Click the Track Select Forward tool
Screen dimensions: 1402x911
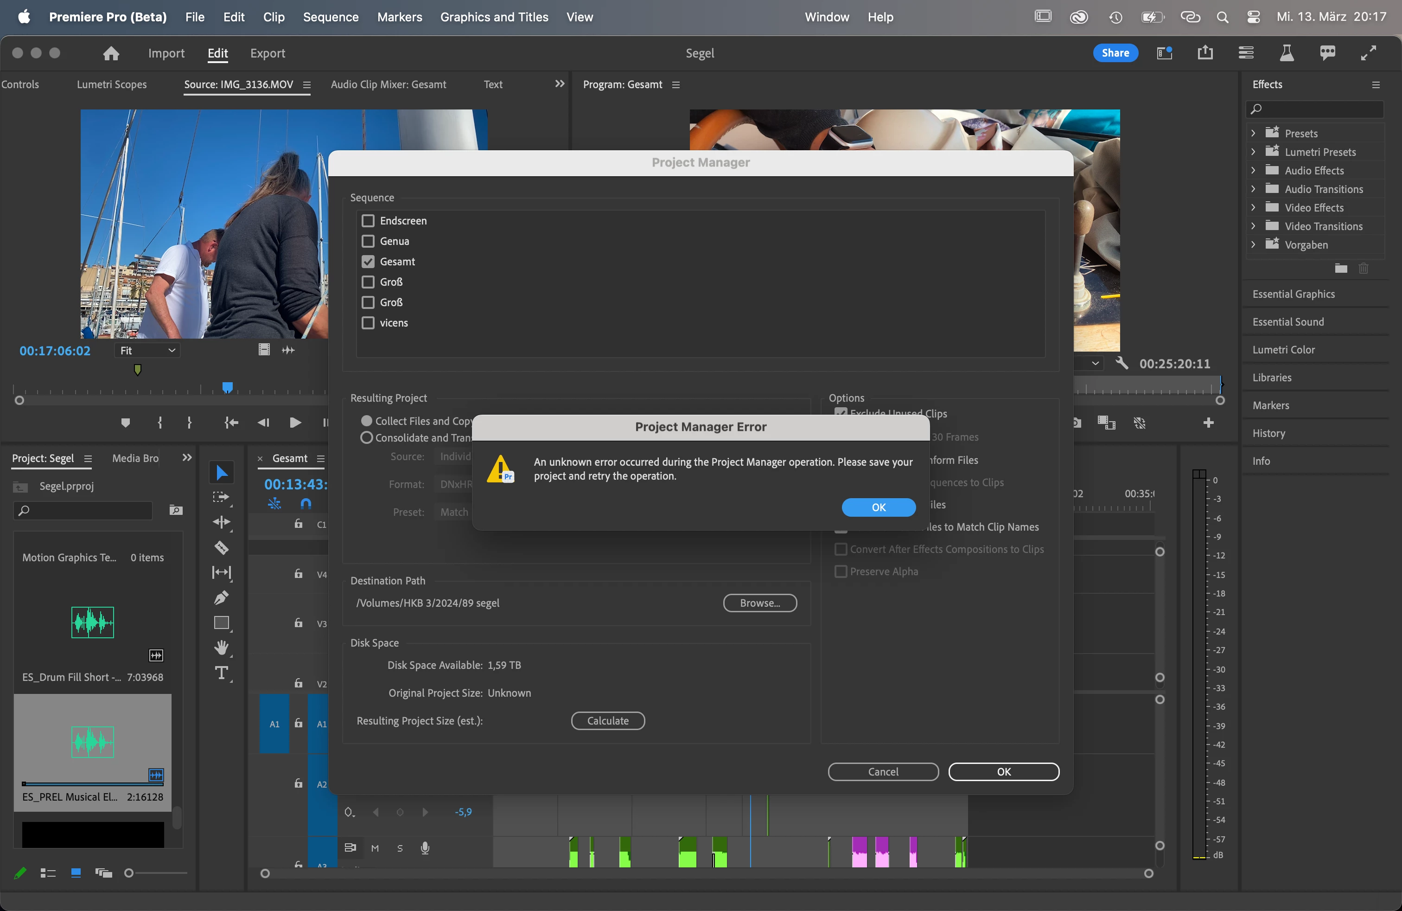click(x=222, y=497)
